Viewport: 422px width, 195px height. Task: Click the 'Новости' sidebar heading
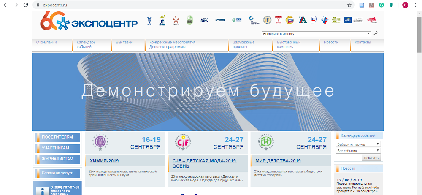pyautogui.click(x=348, y=168)
